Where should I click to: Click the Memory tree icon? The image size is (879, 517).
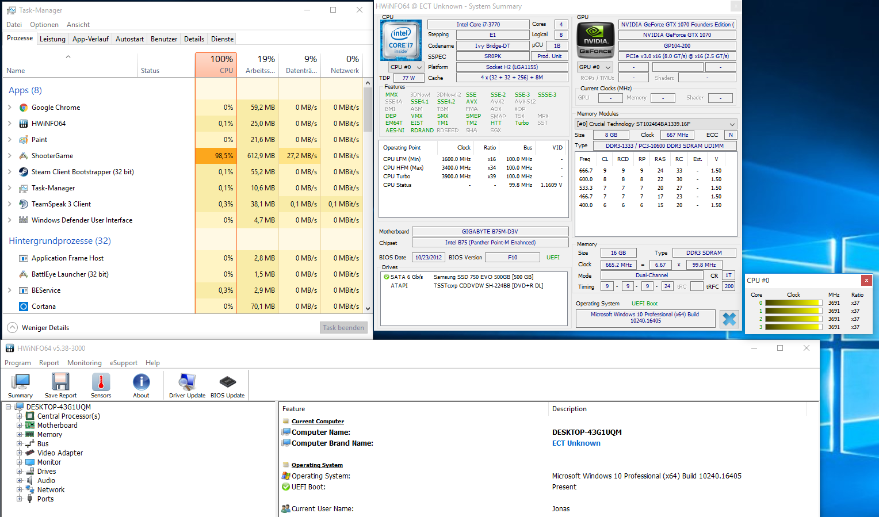30,435
